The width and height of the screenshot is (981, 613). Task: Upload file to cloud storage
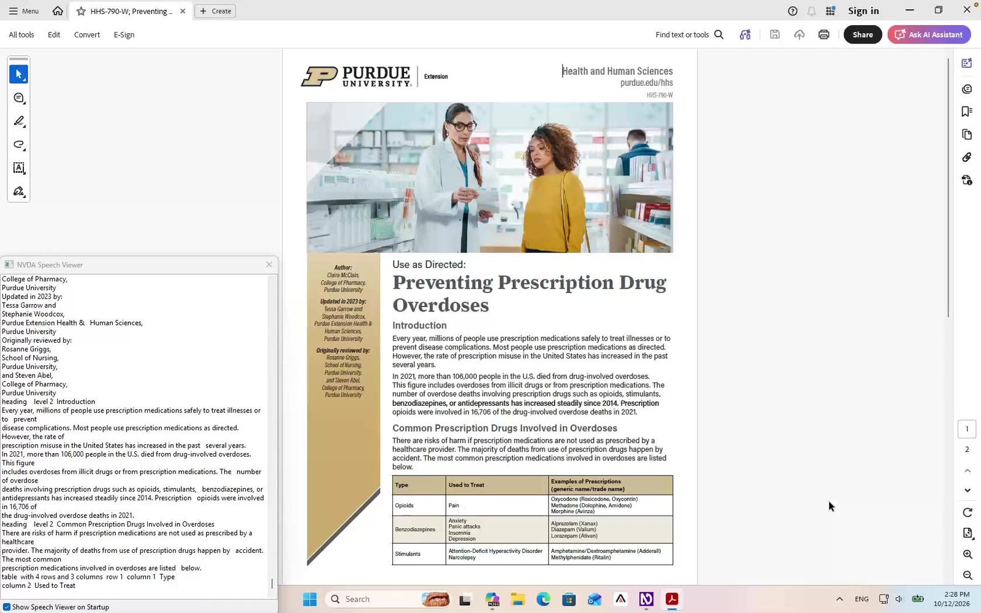pyautogui.click(x=799, y=34)
